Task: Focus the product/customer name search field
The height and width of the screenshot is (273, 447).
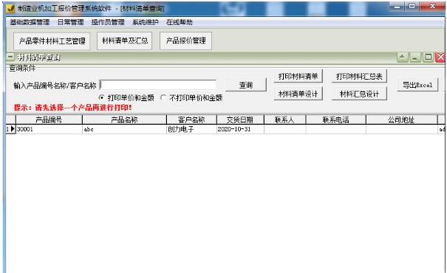Action: click(158, 85)
